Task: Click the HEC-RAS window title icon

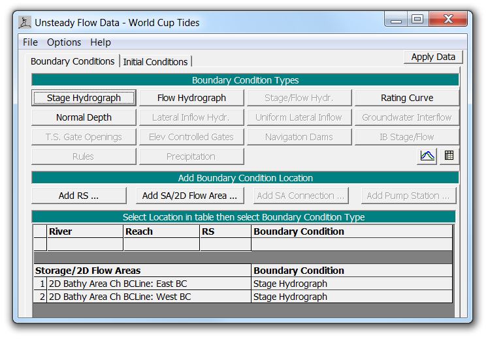Action: [25, 22]
